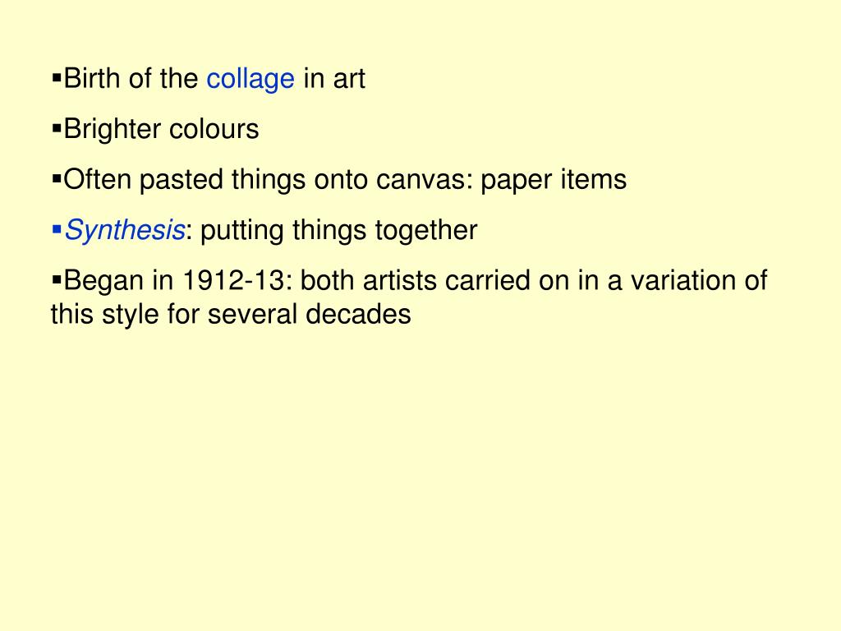
Task: Click the bullet before "Often pasted things"
Action: (57, 178)
